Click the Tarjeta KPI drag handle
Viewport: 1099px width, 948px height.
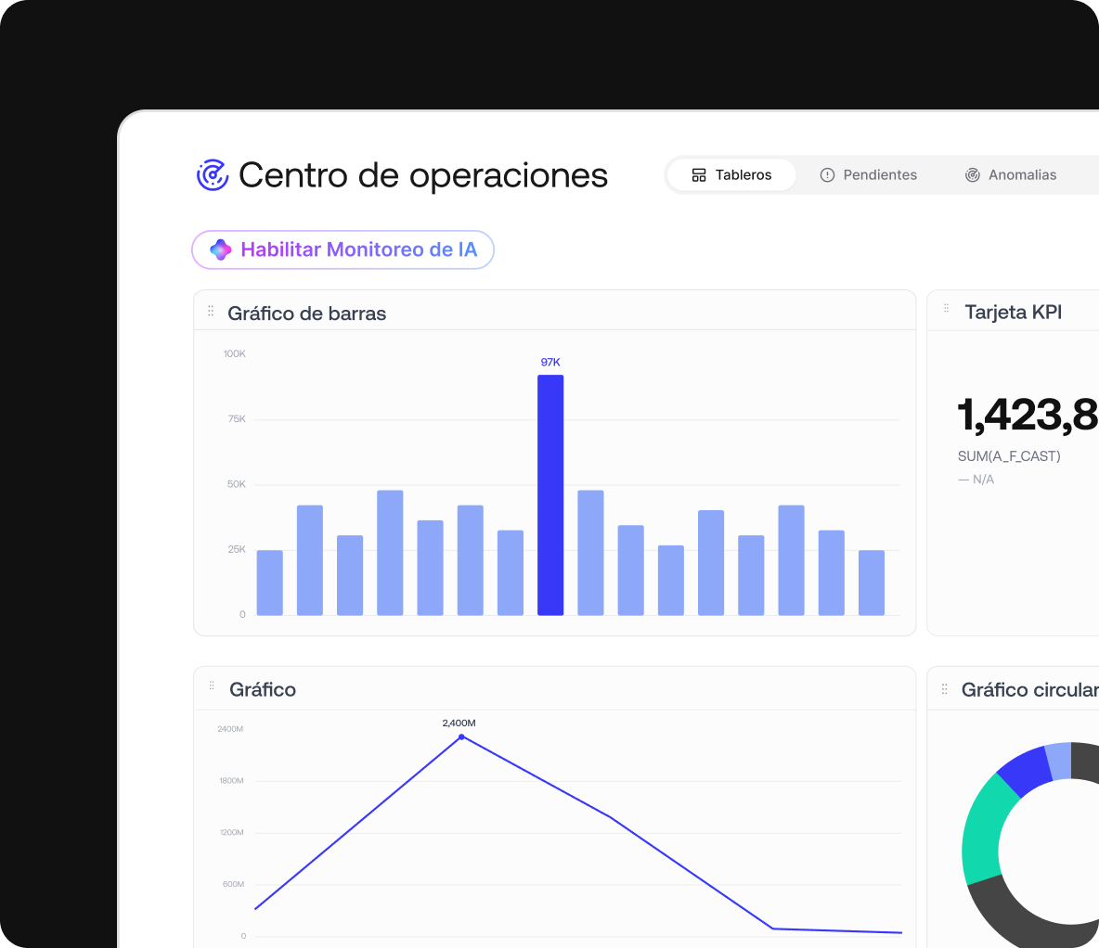(946, 308)
